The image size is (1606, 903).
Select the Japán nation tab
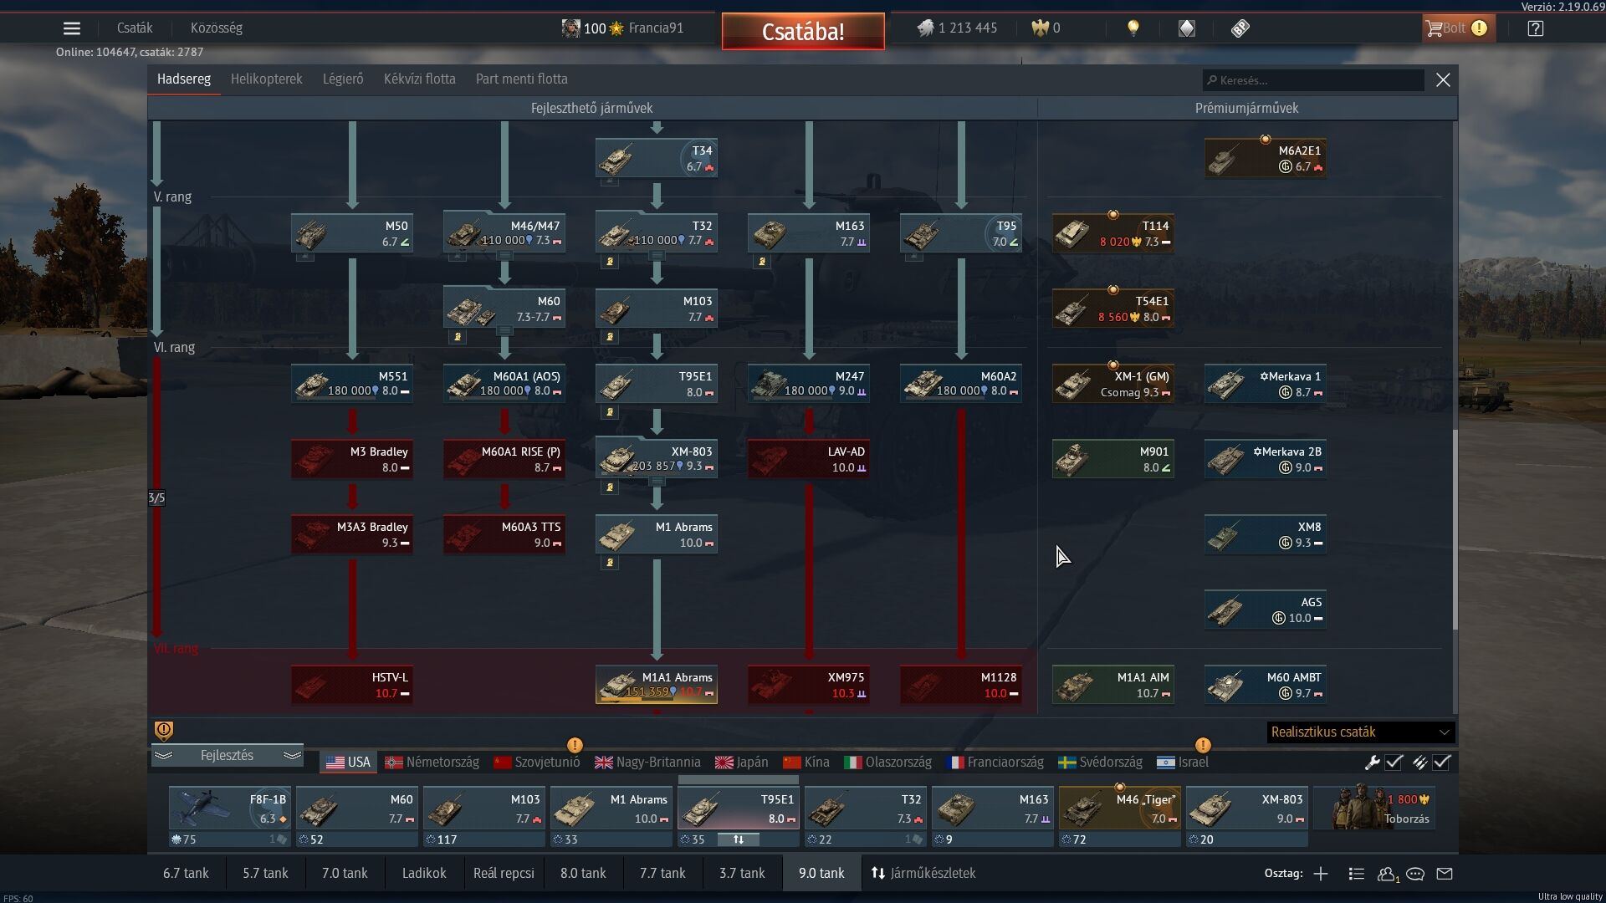click(741, 763)
